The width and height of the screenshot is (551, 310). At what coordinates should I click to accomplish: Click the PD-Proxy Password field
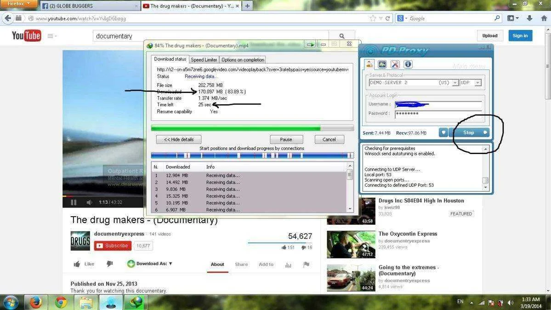pos(438,114)
